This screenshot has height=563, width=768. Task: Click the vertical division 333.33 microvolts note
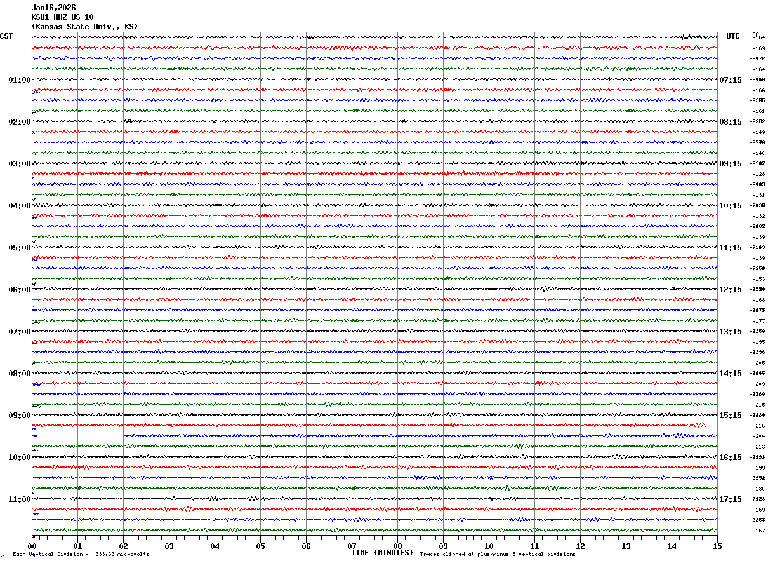tap(81, 554)
